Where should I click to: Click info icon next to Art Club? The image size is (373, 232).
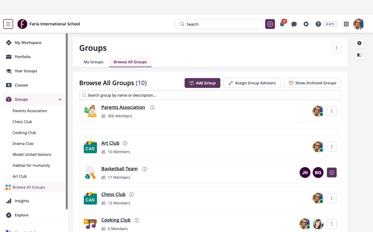click(x=125, y=143)
